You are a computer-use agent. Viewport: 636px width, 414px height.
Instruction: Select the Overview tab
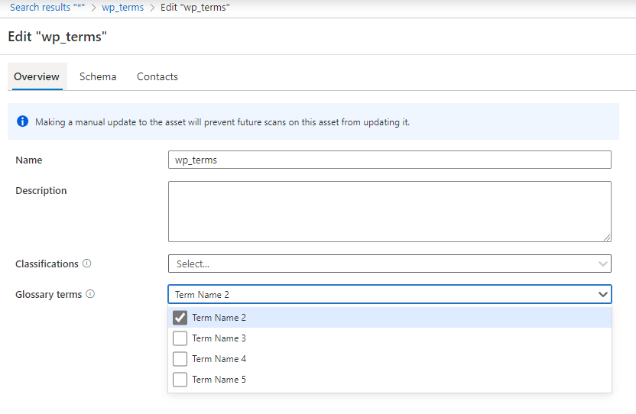(37, 76)
